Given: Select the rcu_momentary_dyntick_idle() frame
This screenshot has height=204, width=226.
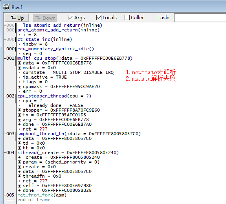Looking at the screenshot, I should (56, 49).
